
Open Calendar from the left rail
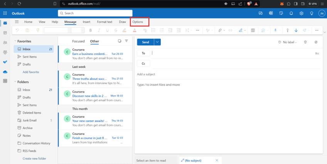pos(5,33)
